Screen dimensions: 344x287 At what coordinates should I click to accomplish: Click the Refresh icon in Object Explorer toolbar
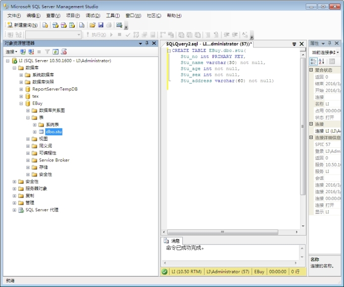pos(56,51)
